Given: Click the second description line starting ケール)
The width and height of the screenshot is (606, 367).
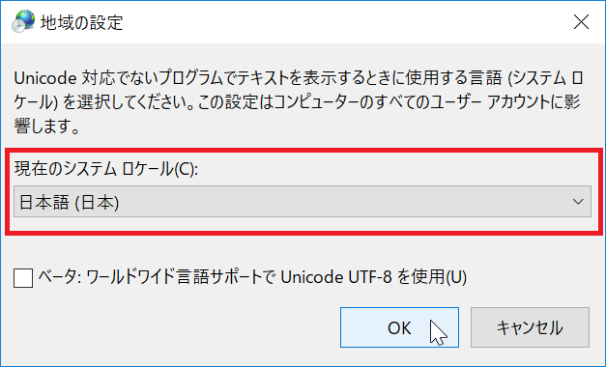Looking at the screenshot, I should (297, 102).
